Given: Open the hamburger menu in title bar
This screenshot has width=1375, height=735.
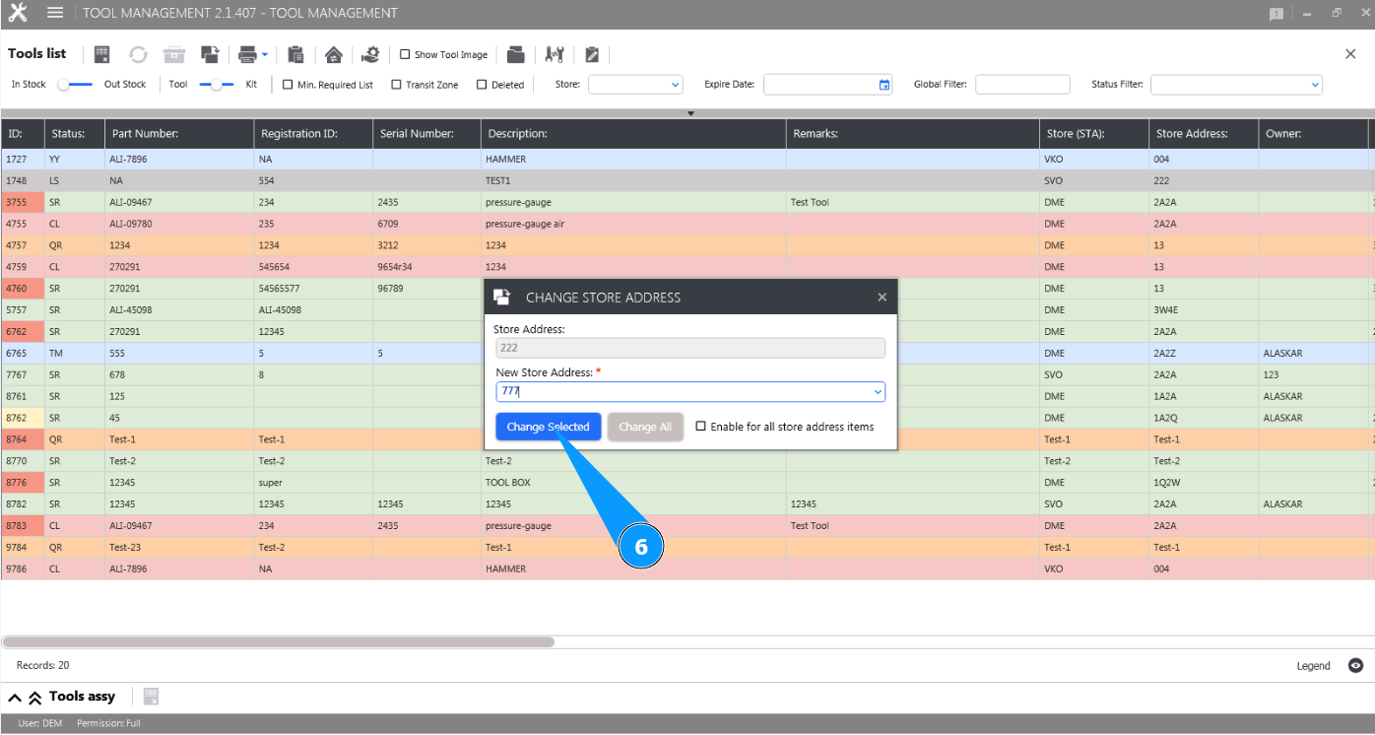Looking at the screenshot, I should [x=55, y=13].
